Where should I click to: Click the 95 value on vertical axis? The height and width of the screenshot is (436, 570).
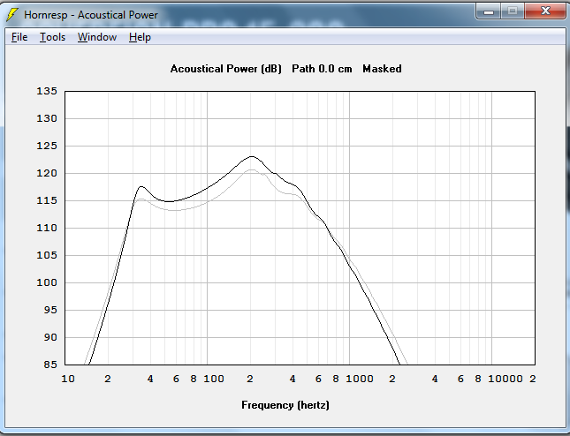pyautogui.click(x=50, y=310)
